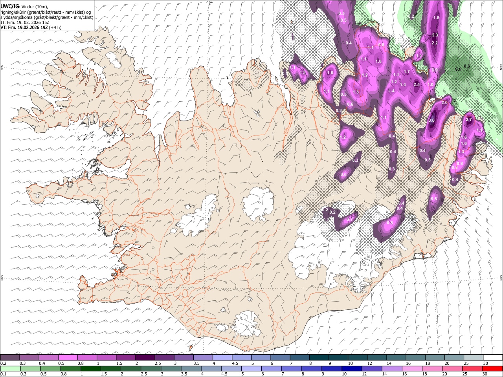Select the dark teal 8–9 upper-row swatch
Image resolution: width=503 pixels, height=377 pixels.
[x=318, y=358]
